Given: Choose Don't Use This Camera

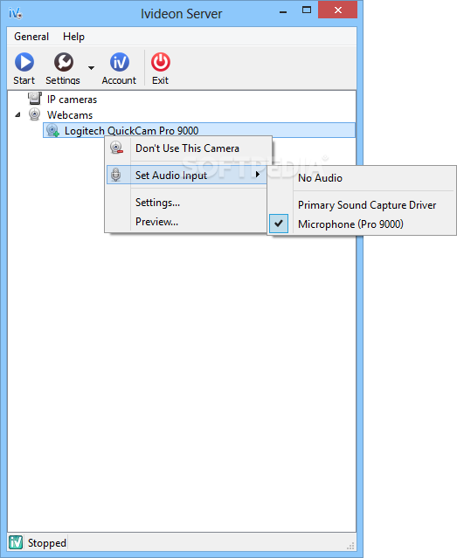Looking at the screenshot, I should [x=187, y=148].
